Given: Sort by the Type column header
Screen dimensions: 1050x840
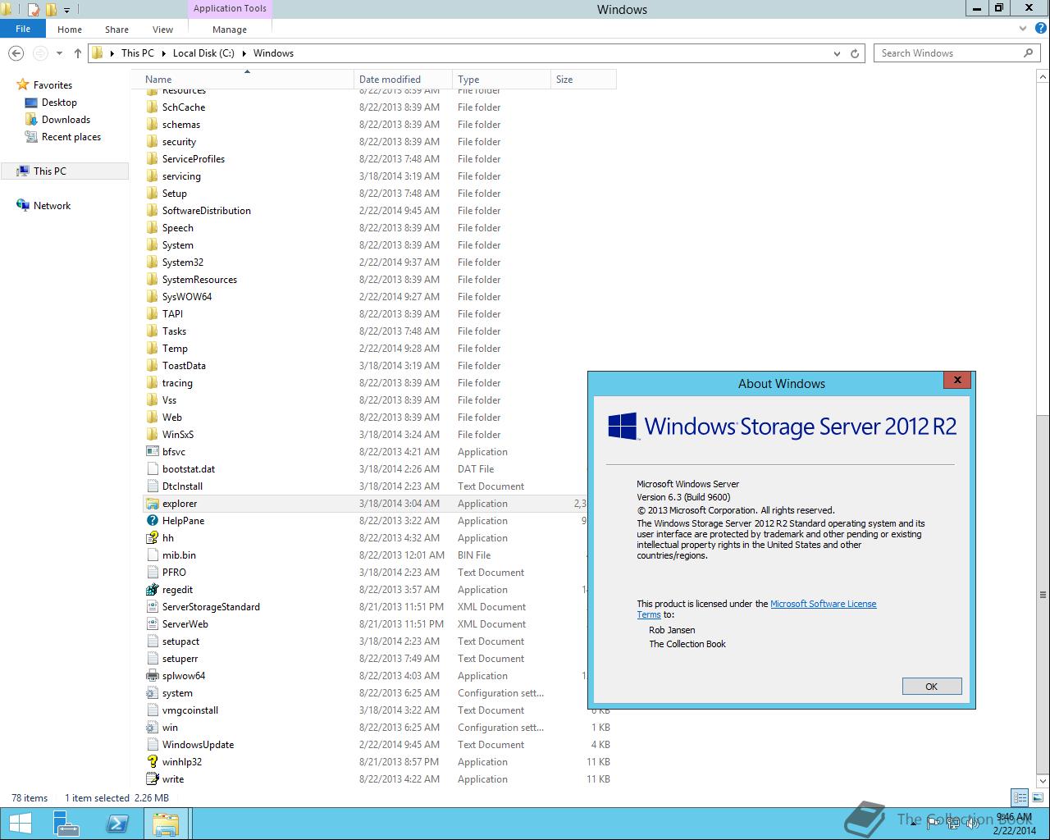Looking at the screenshot, I should click(x=501, y=80).
